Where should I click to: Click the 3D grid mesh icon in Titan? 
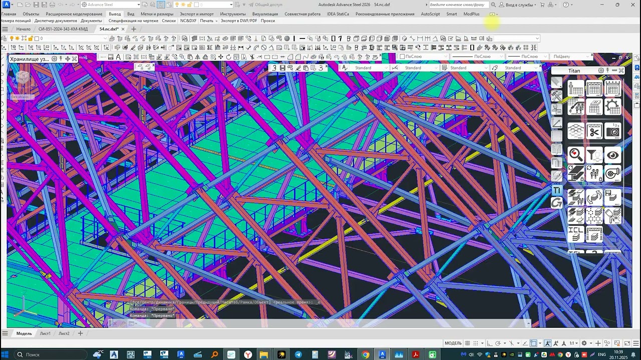tap(576, 131)
